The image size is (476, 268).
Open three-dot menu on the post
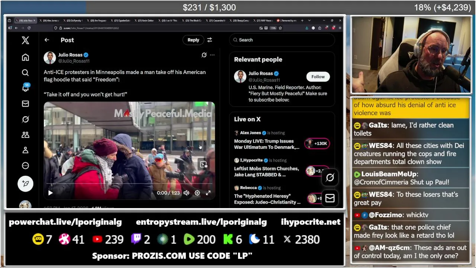tap(212, 55)
